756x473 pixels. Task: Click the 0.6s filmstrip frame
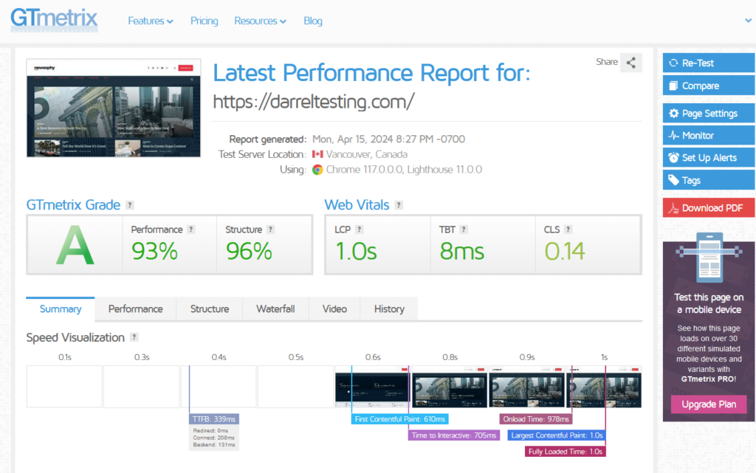tap(372, 387)
